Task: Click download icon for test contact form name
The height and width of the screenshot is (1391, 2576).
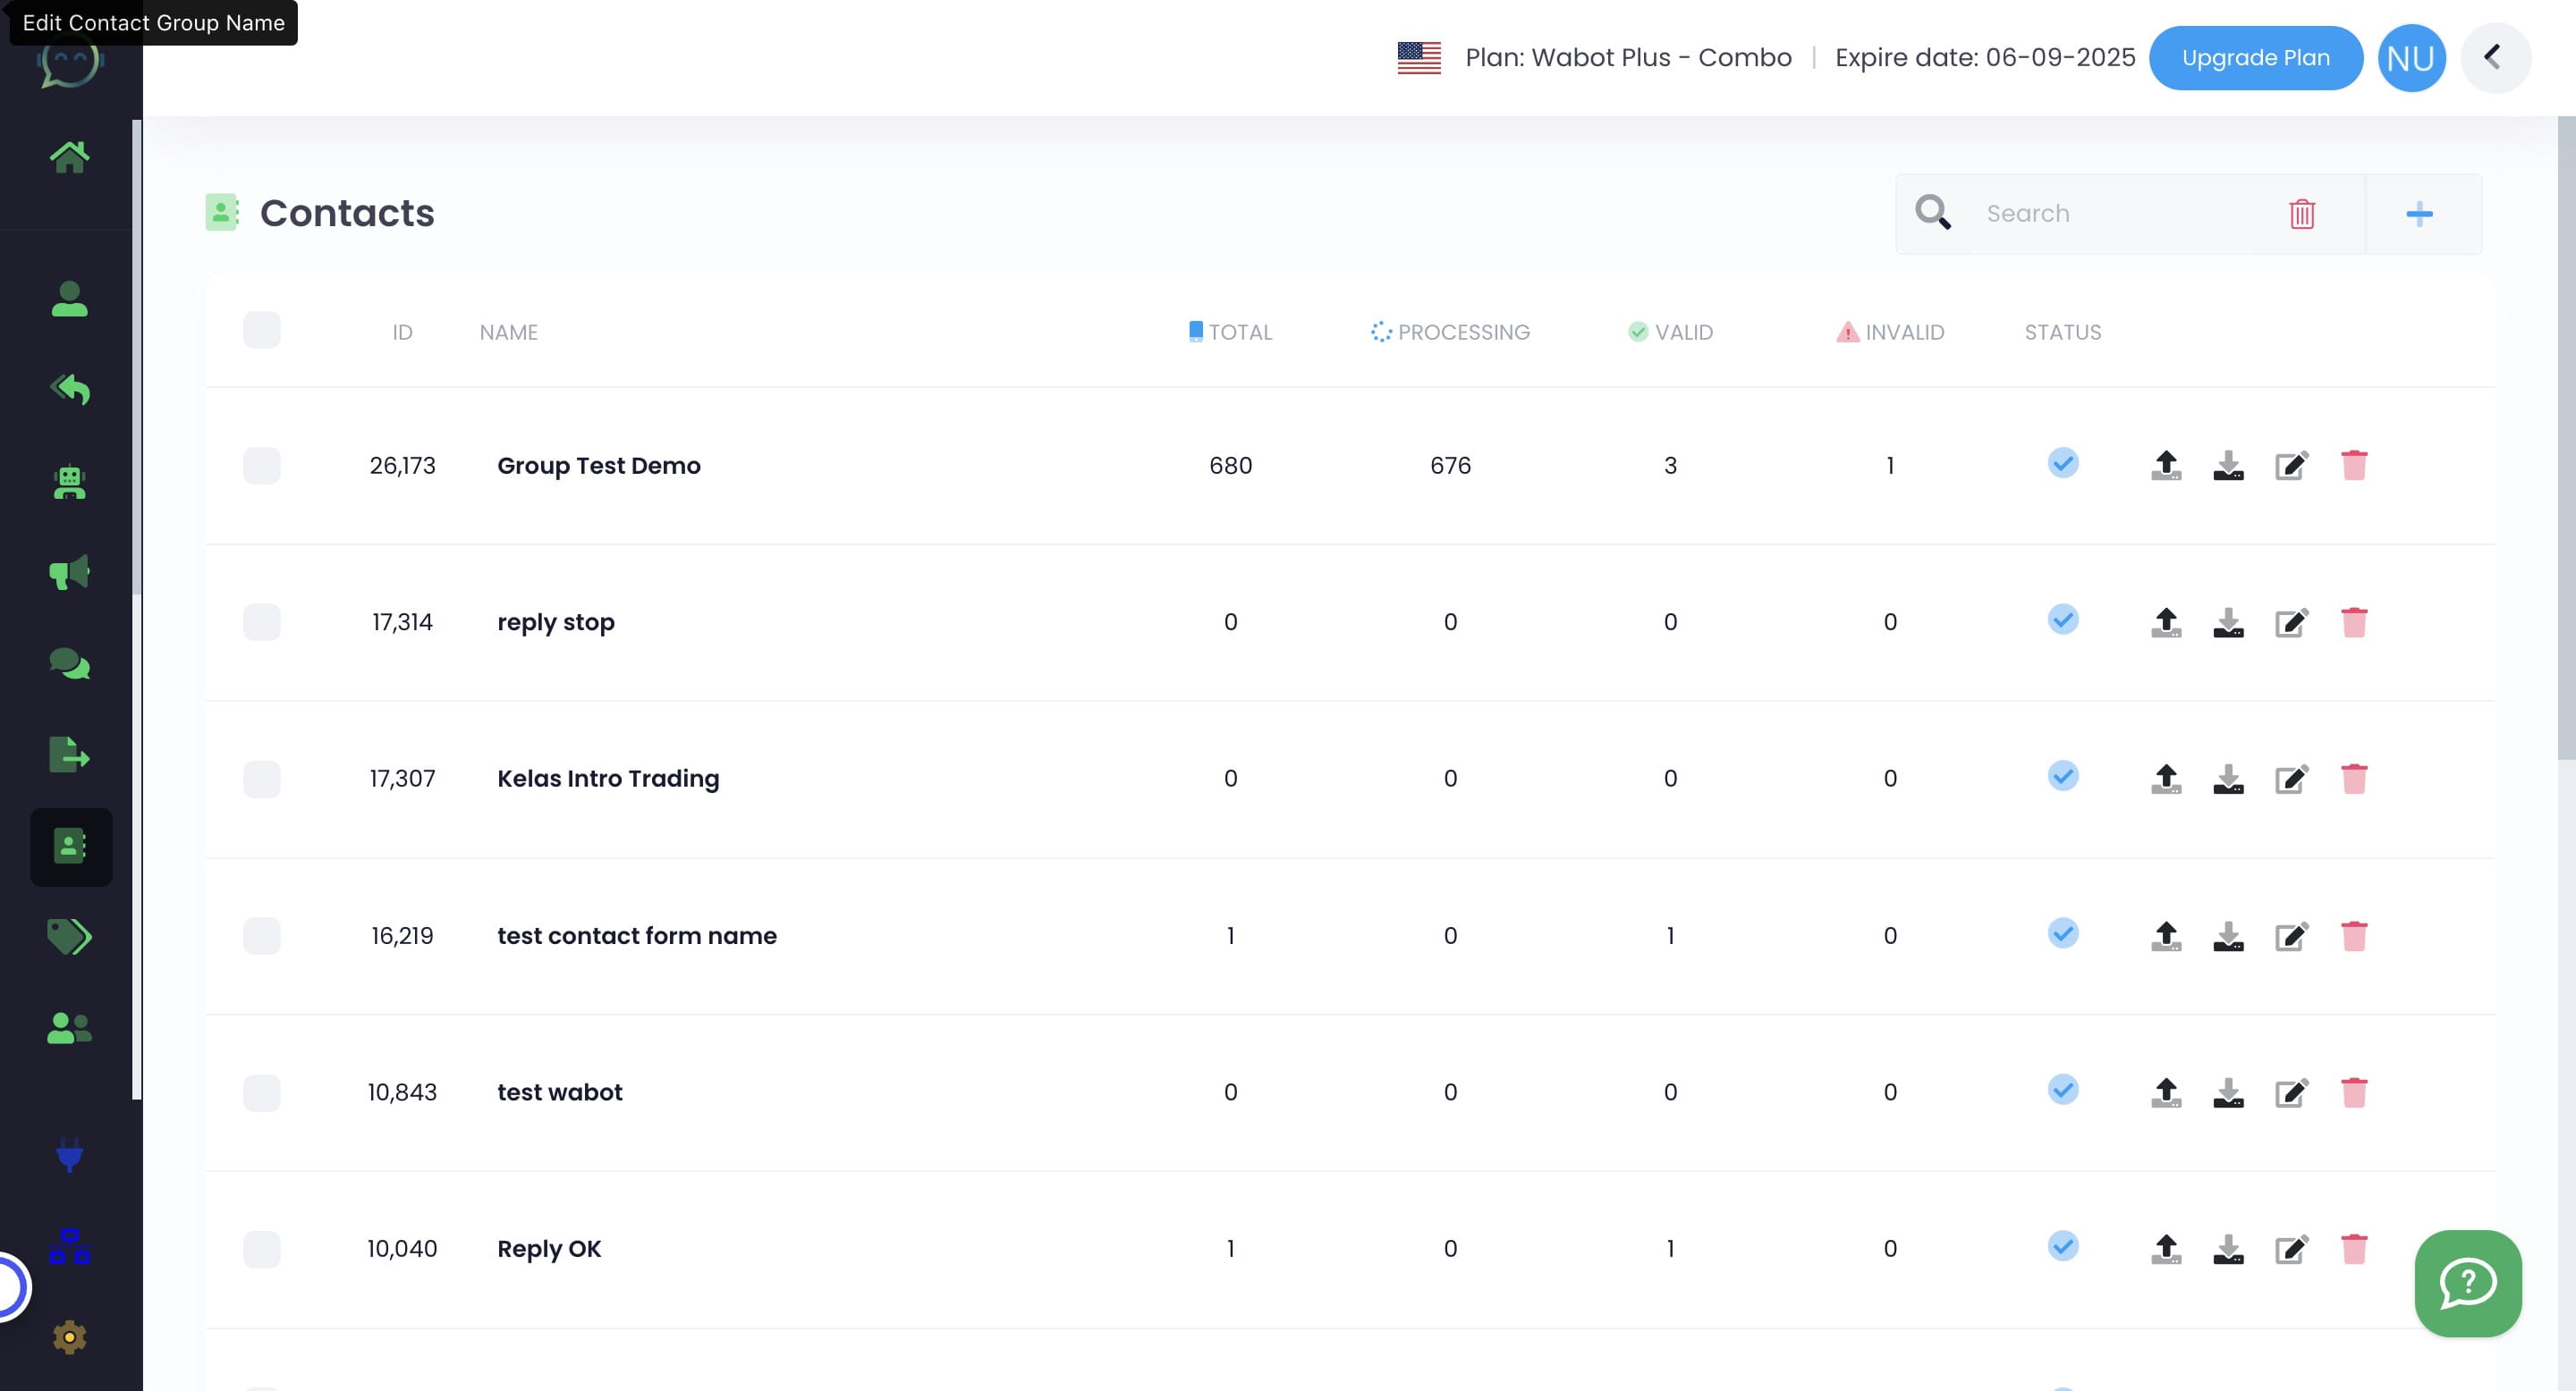Action: (x=2228, y=935)
